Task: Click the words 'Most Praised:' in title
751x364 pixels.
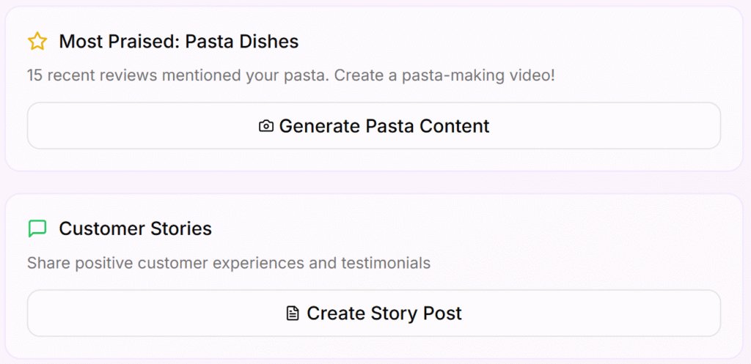Action: pyautogui.click(x=119, y=42)
